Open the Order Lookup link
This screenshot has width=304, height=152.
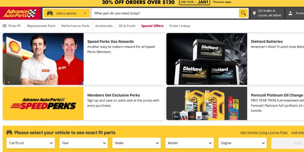(x=180, y=26)
